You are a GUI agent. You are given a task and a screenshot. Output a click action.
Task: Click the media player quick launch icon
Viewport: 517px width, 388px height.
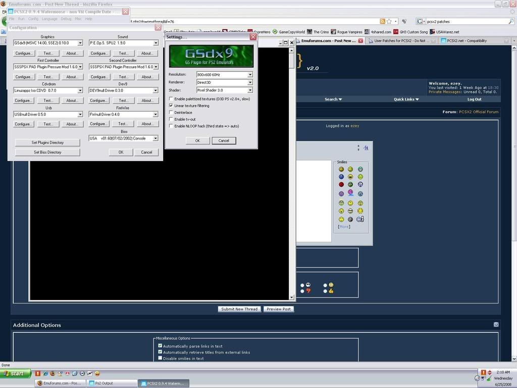pyautogui.click(x=82, y=373)
